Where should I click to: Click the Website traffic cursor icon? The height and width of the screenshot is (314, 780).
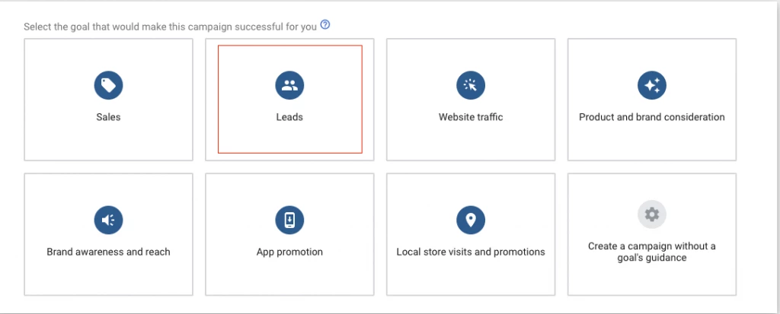click(471, 86)
